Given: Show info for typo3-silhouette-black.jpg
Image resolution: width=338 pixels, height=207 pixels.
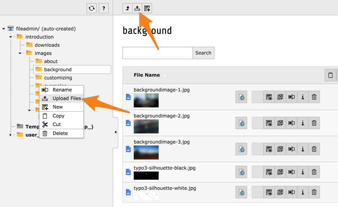Looking at the screenshot, I should click(303, 172).
